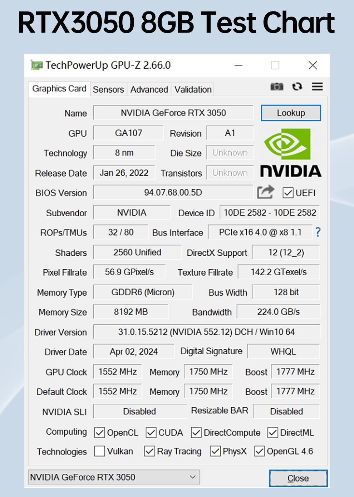Toggle the OpenGL 4.6 checkbox
This screenshot has width=354, height=497.
(x=259, y=451)
